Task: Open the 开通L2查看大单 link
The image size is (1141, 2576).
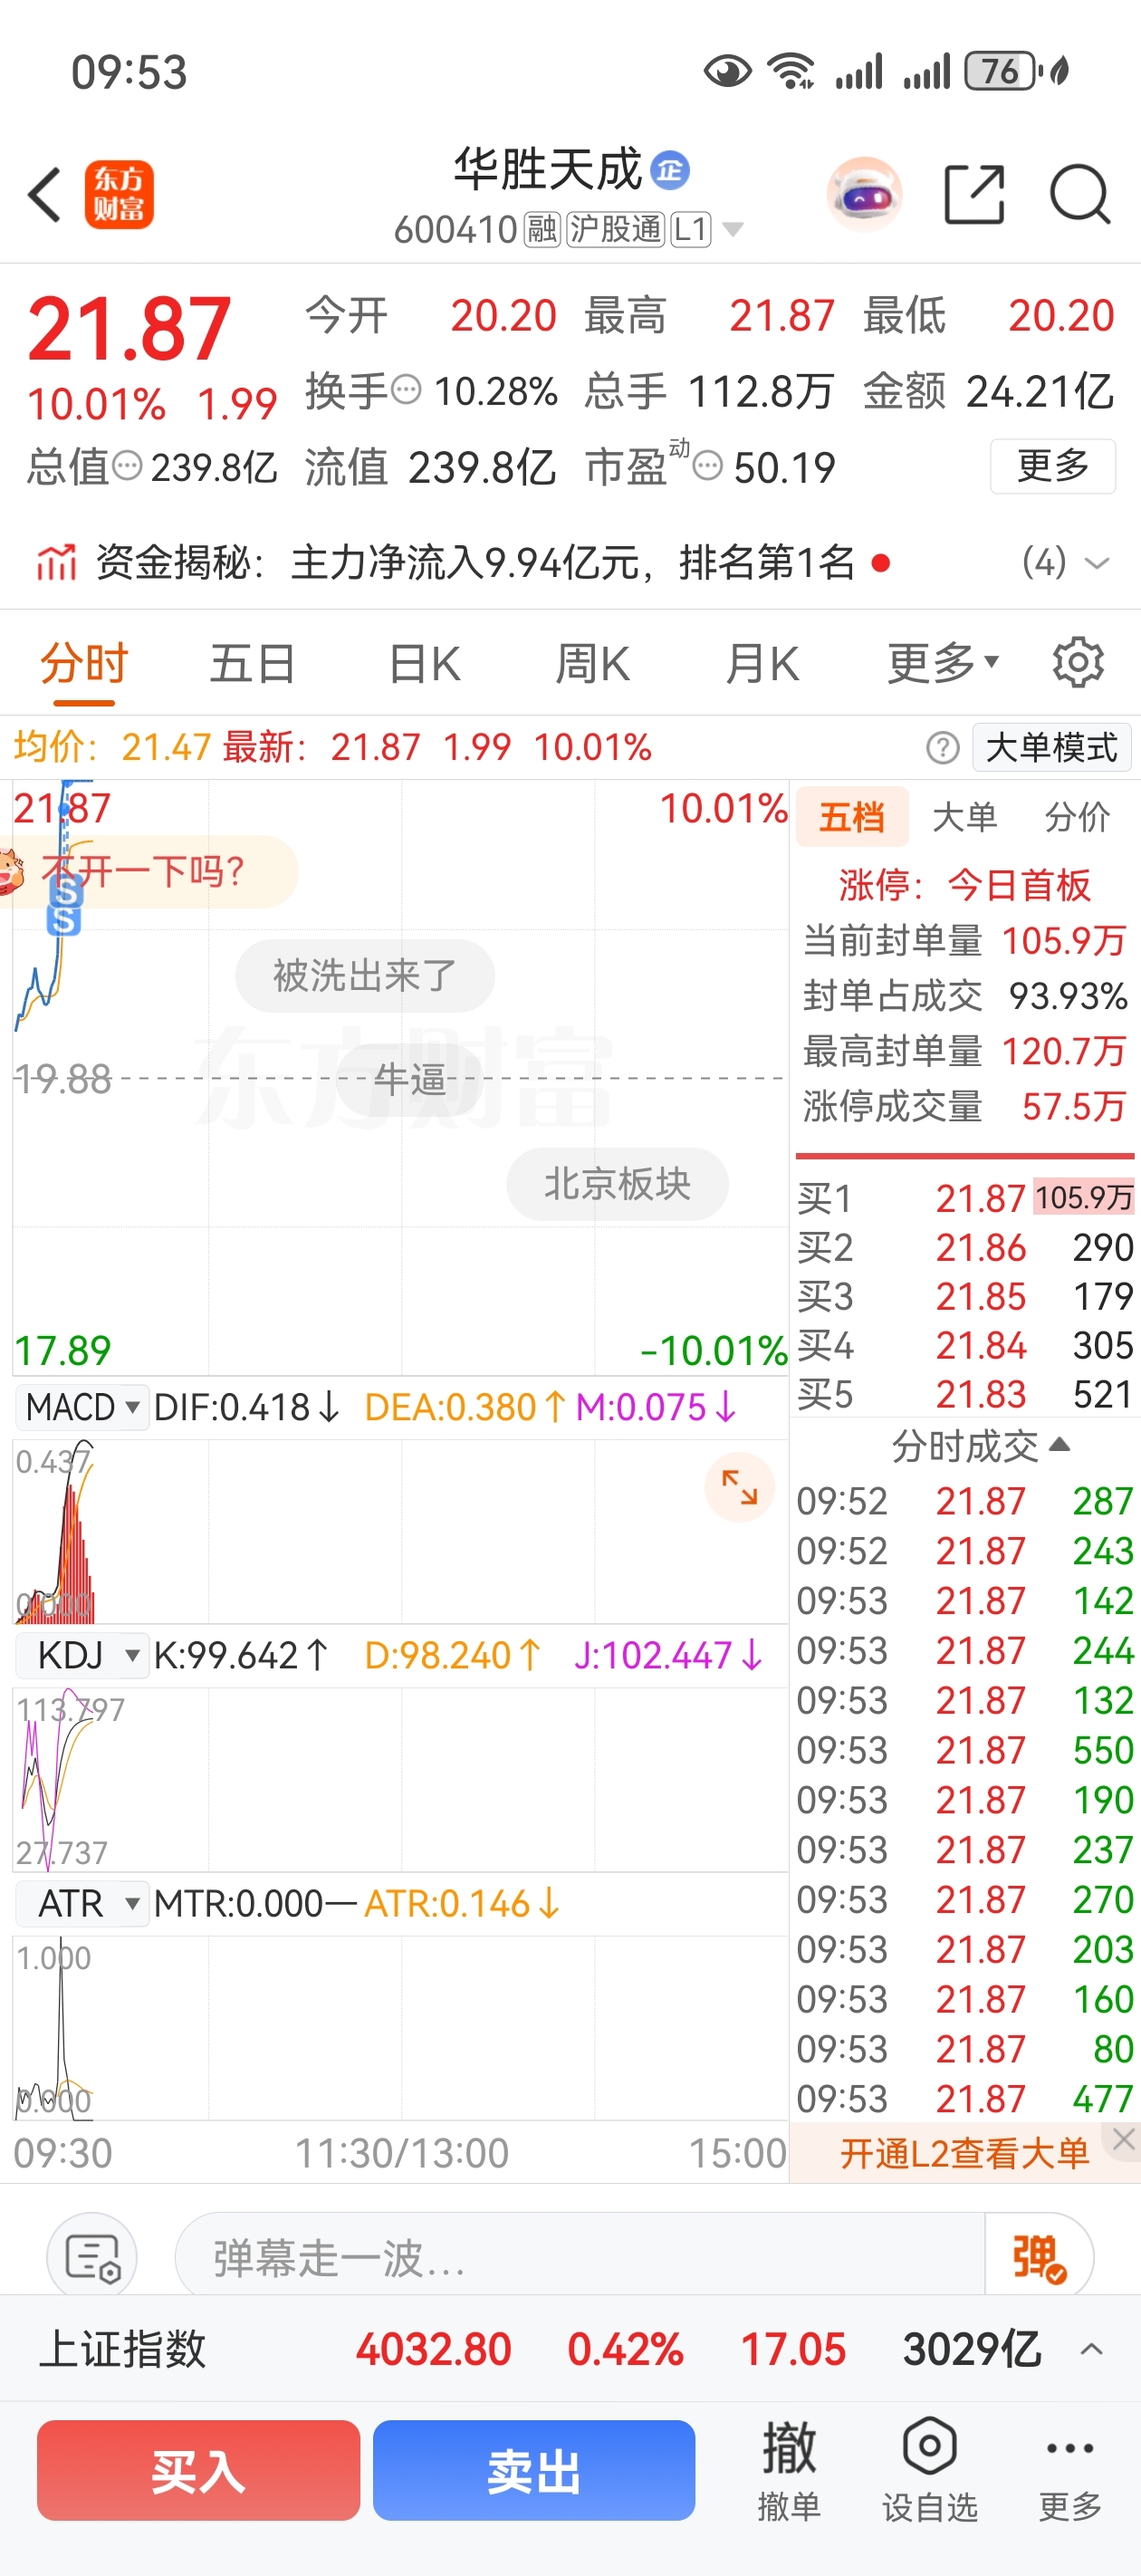Action: click(964, 2153)
